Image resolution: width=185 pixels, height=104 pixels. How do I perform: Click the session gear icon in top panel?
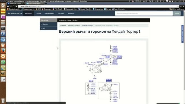tap(184, 1)
